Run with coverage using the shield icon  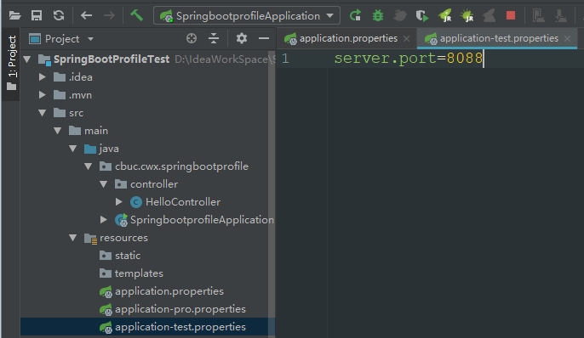[422, 15]
